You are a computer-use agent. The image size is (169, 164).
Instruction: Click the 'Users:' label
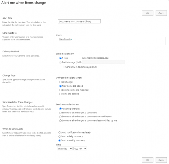59,35
